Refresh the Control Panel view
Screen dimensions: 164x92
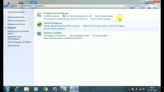128,6
